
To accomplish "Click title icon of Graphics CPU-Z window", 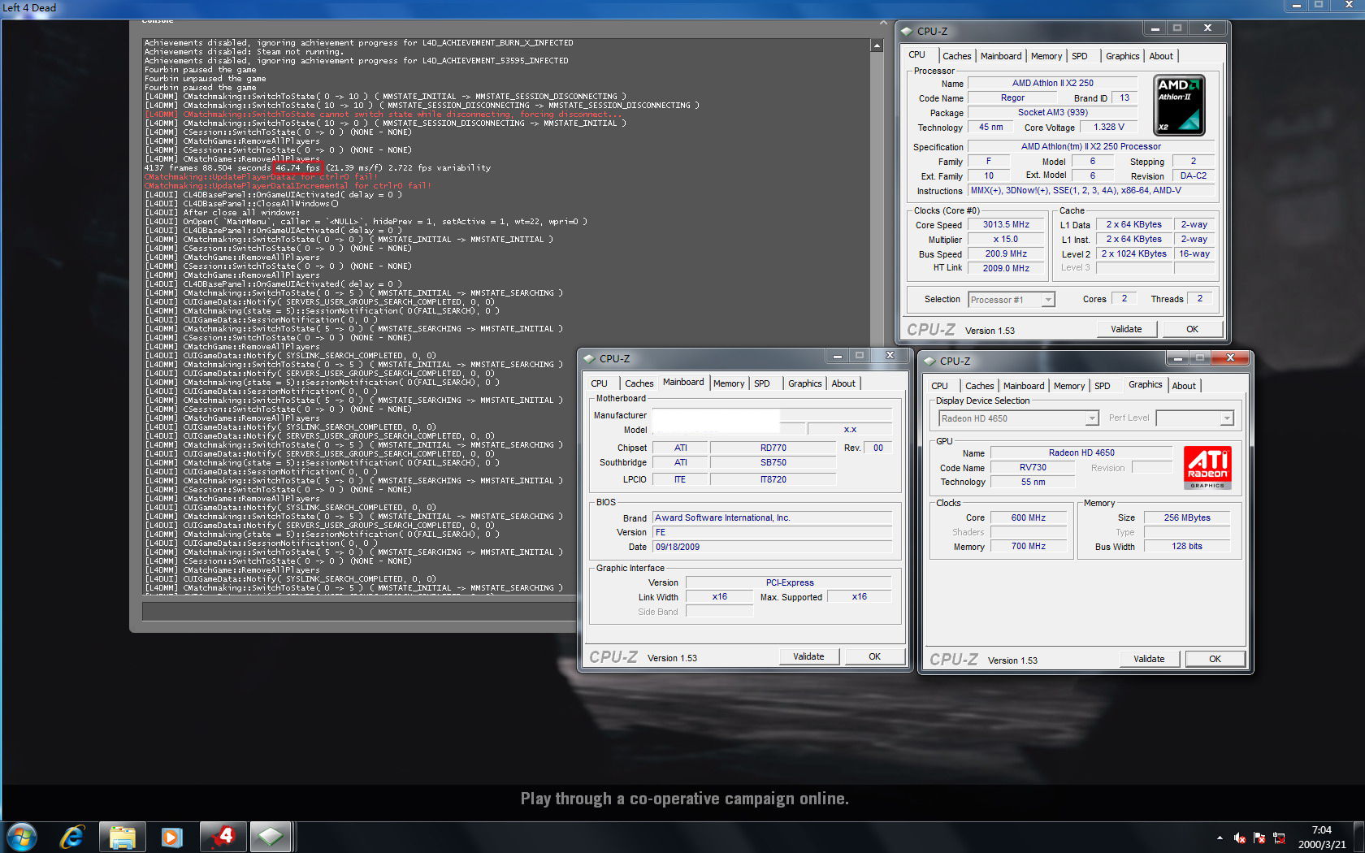I will 929,362.
